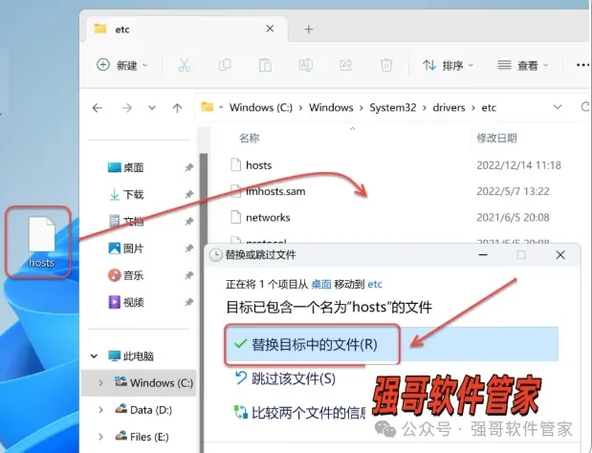Click etc breadcrumb in address bar
The height and width of the screenshot is (453, 592).
click(489, 107)
